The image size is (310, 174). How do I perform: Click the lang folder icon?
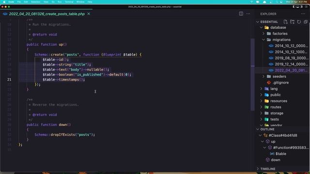(266, 88)
